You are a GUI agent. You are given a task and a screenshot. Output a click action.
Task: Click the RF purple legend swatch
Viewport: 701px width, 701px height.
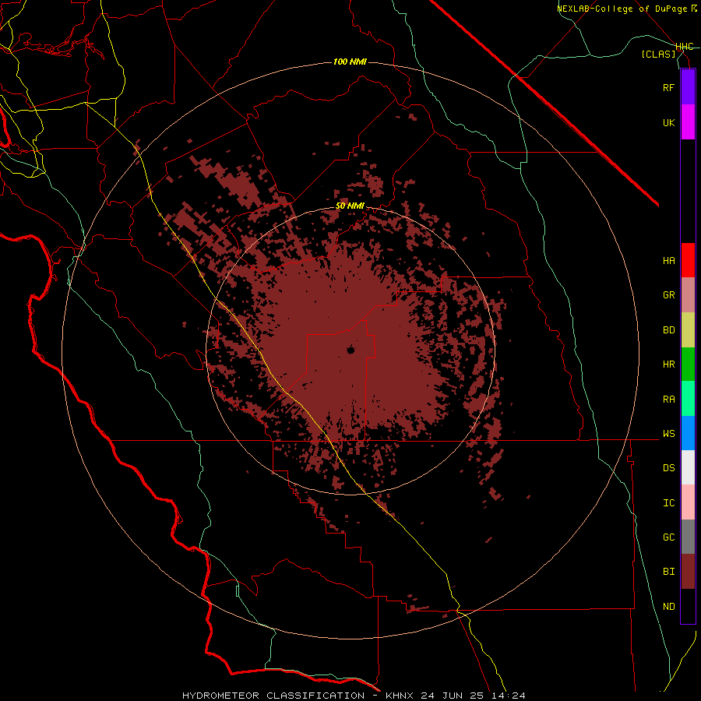[x=688, y=87]
